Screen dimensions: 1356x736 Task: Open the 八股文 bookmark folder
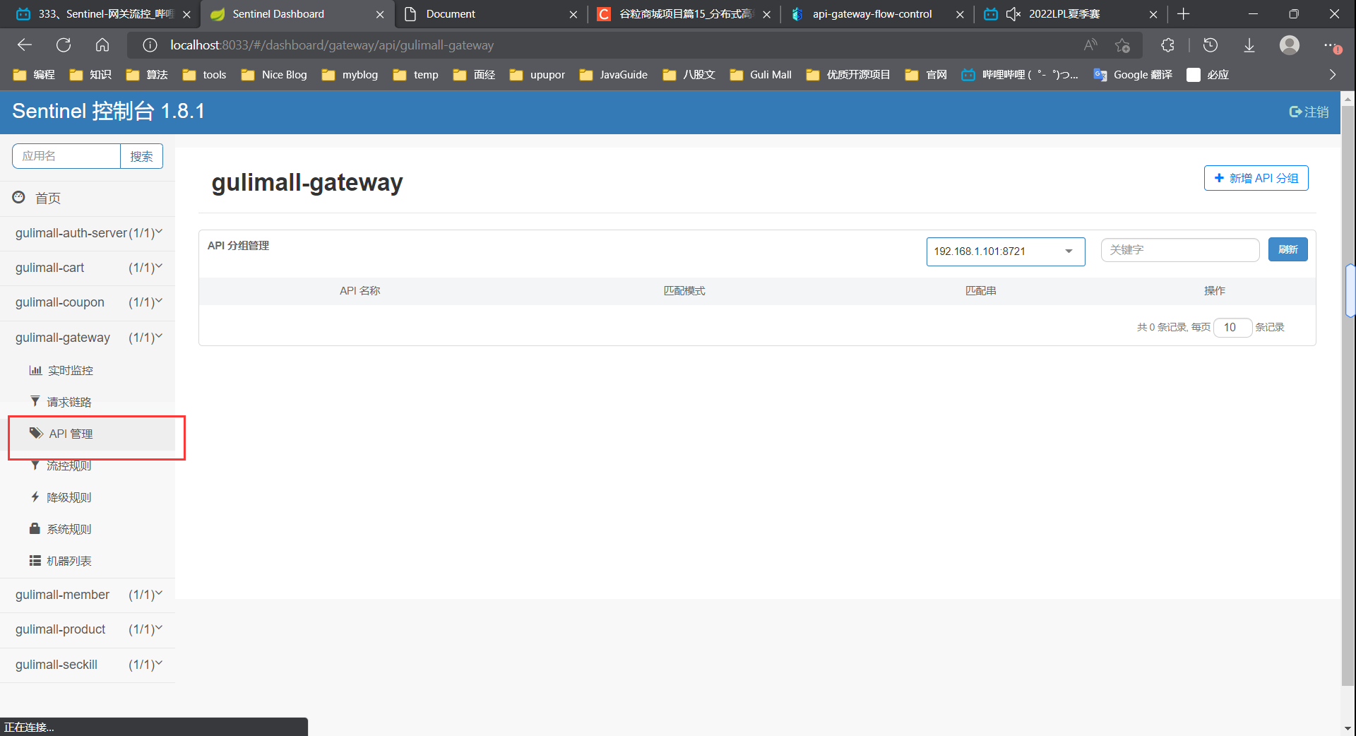pos(689,75)
